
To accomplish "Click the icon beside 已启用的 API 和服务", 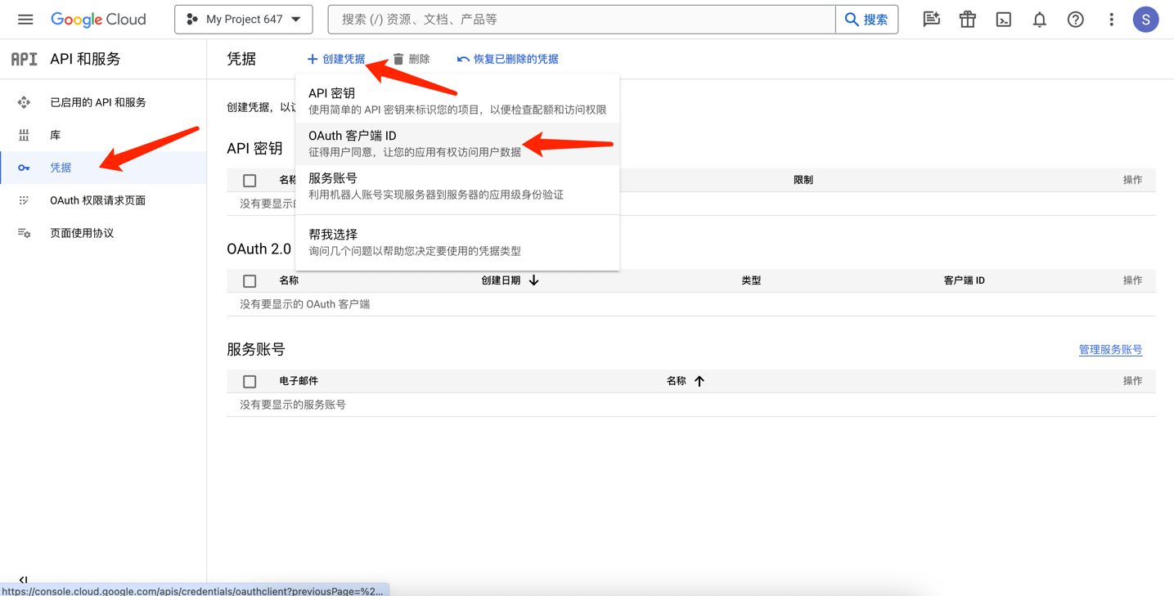I will [x=24, y=102].
